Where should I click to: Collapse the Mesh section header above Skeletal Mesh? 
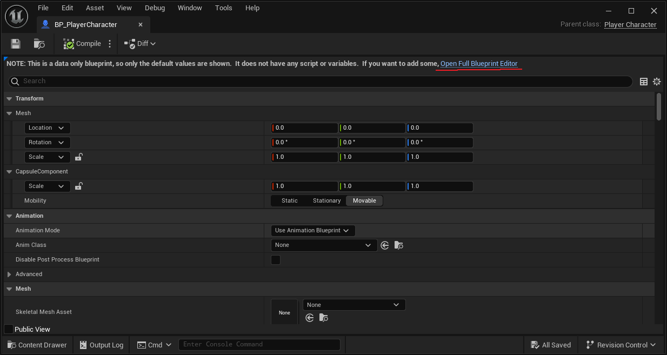click(9, 289)
